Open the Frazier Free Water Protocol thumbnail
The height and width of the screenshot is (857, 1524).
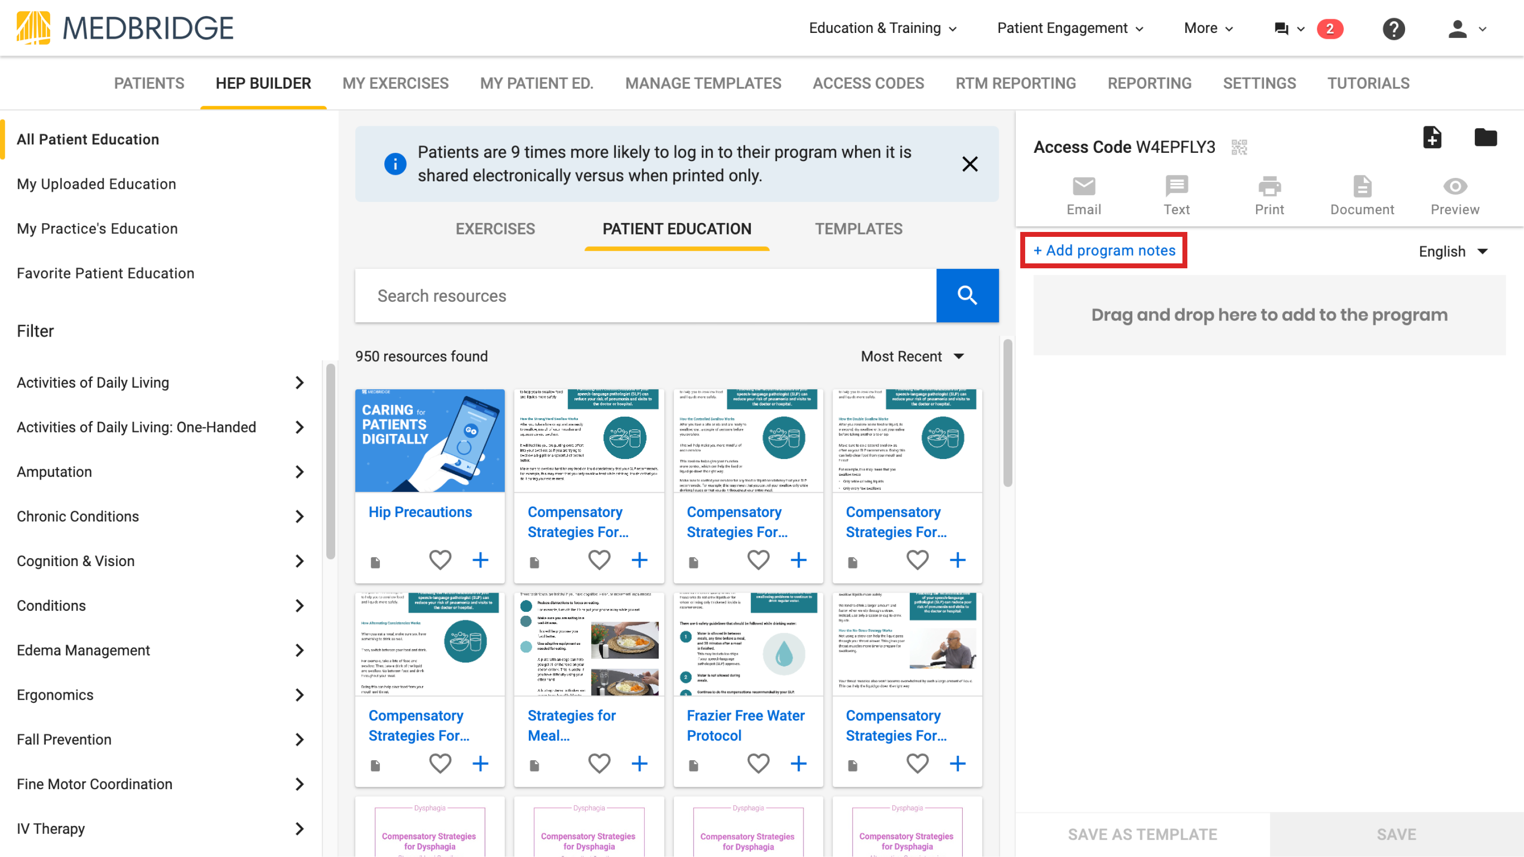pyautogui.click(x=748, y=644)
